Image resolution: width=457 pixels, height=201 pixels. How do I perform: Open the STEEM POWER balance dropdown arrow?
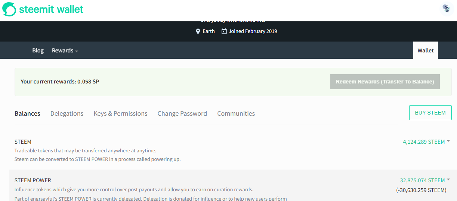pyautogui.click(x=448, y=179)
